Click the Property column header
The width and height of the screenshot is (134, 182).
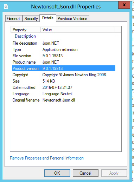pyautogui.click(x=26, y=30)
